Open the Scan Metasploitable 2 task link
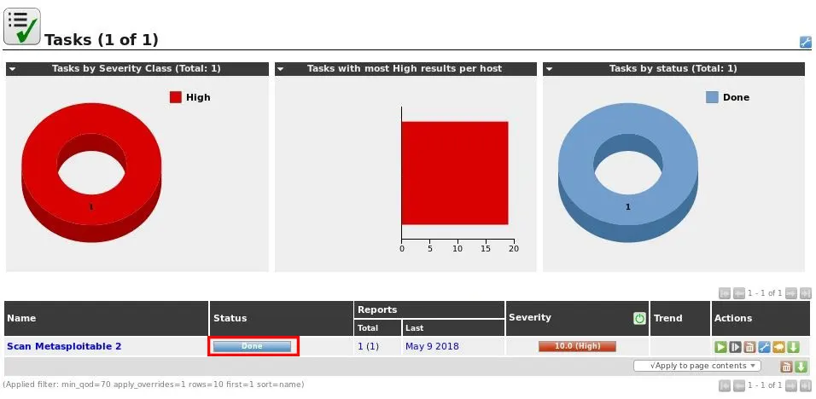The width and height of the screenshot is (816, 399). pyautogui.click(x=64, y=346)
